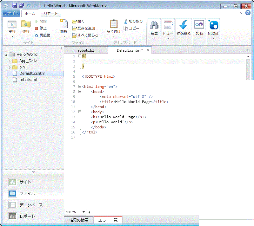Close the Default.cshtml tab
Screen dimensions: 254x226
tap(148, 50)
